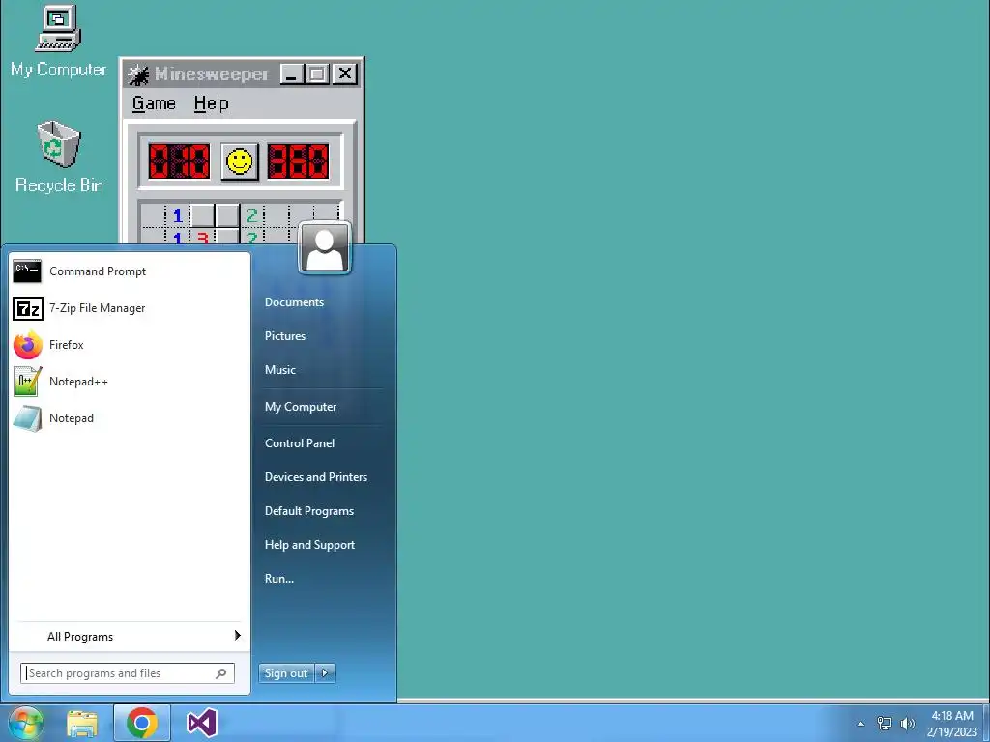Click the Minesweeper smiley face button
Image resolution: width=990 pixels, height=742 pixels.
pyautogui.click(x=240, y=161)
